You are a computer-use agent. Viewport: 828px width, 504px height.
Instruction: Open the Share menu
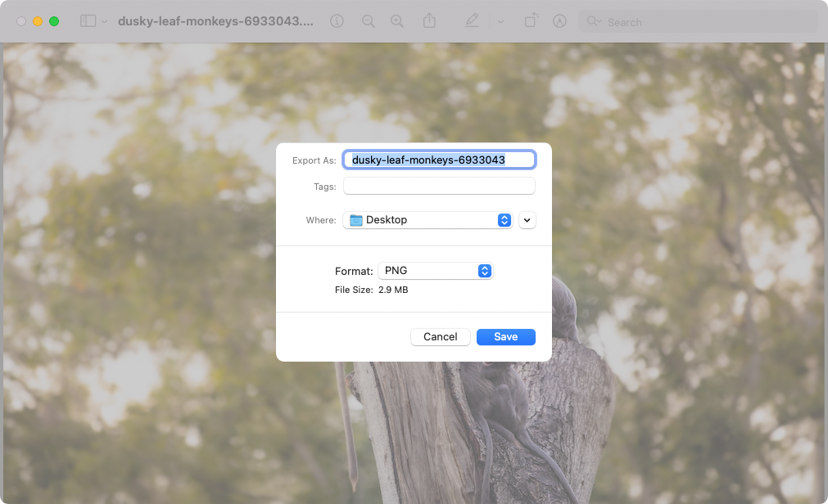point(429,21)
